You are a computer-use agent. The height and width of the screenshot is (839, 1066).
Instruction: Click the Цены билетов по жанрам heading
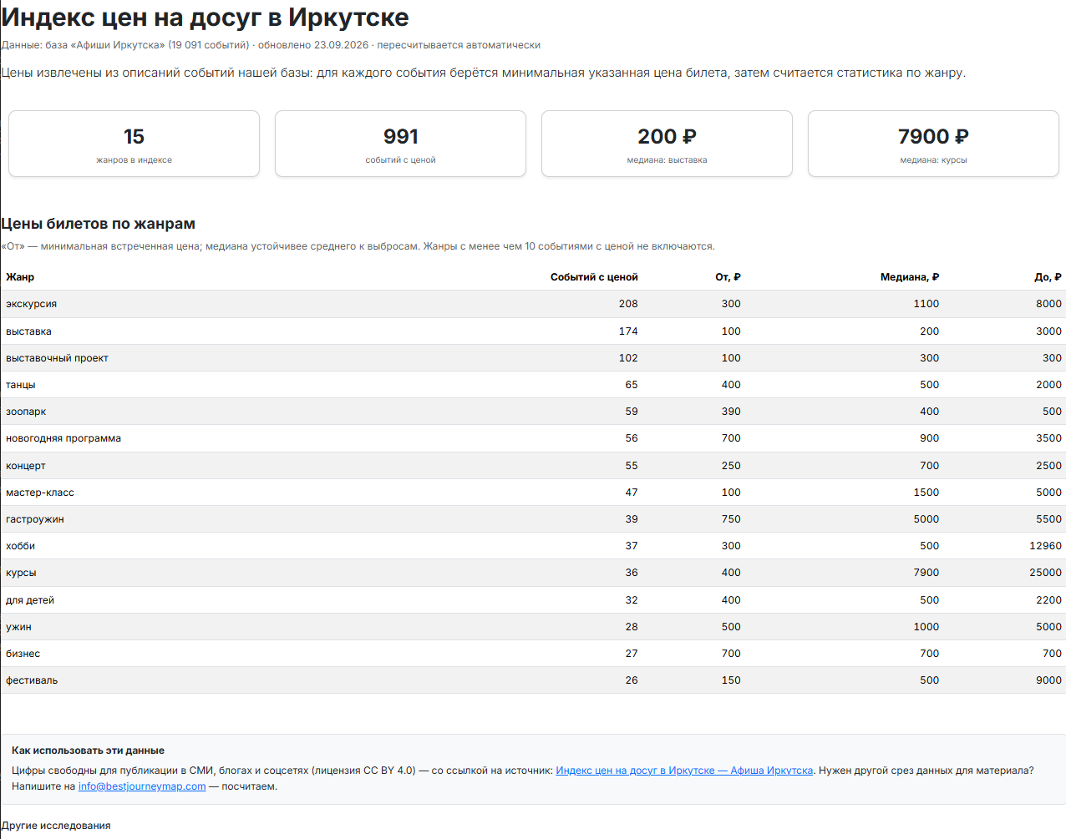(x=99, y=224)
